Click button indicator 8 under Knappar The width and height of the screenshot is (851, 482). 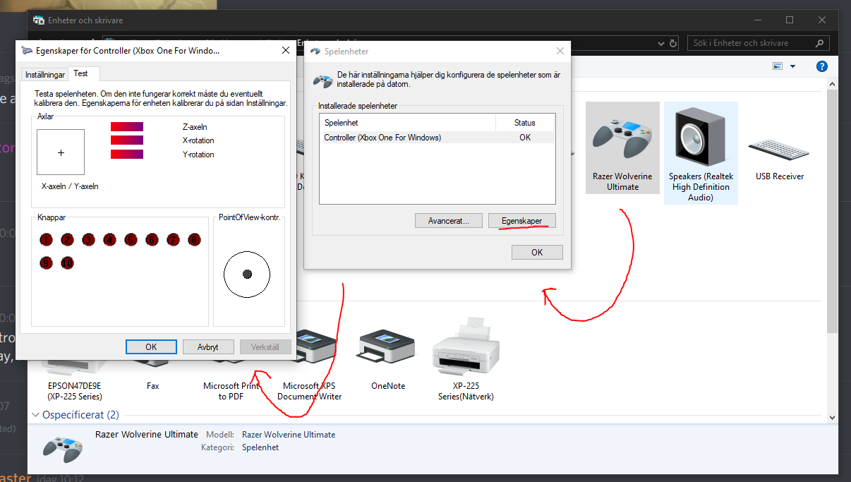194,240
